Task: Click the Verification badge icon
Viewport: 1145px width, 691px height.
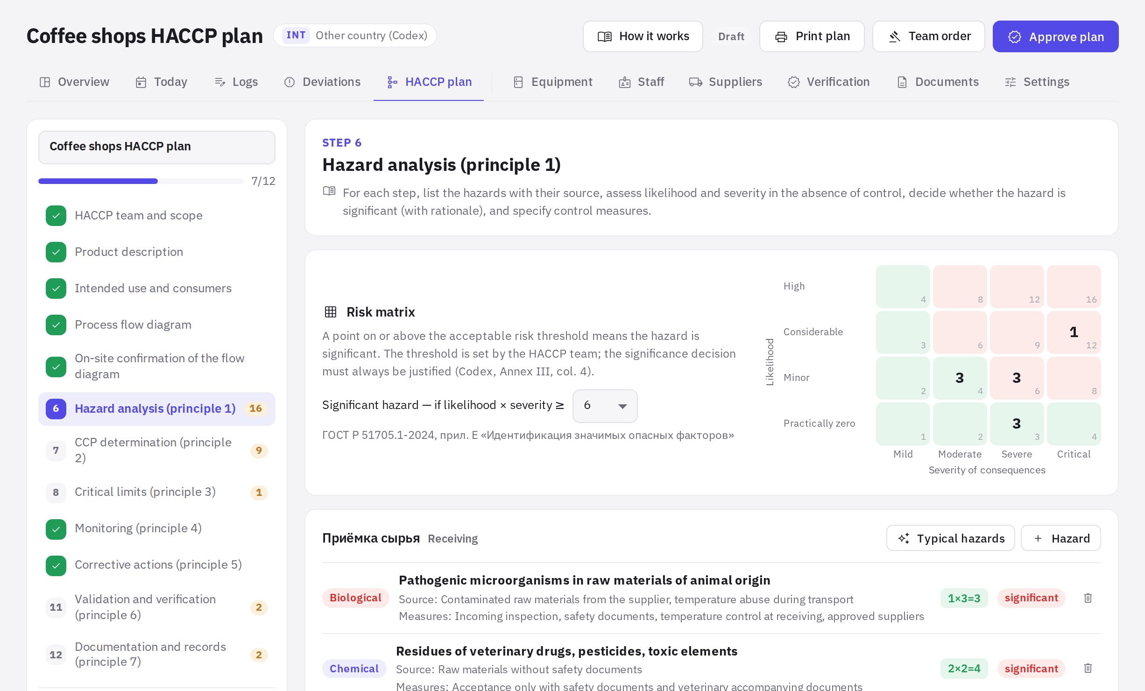Action: pyautogui.click(x=794, y=82)
